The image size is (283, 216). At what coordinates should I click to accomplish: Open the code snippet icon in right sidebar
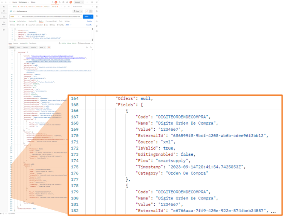coord(97,21)
